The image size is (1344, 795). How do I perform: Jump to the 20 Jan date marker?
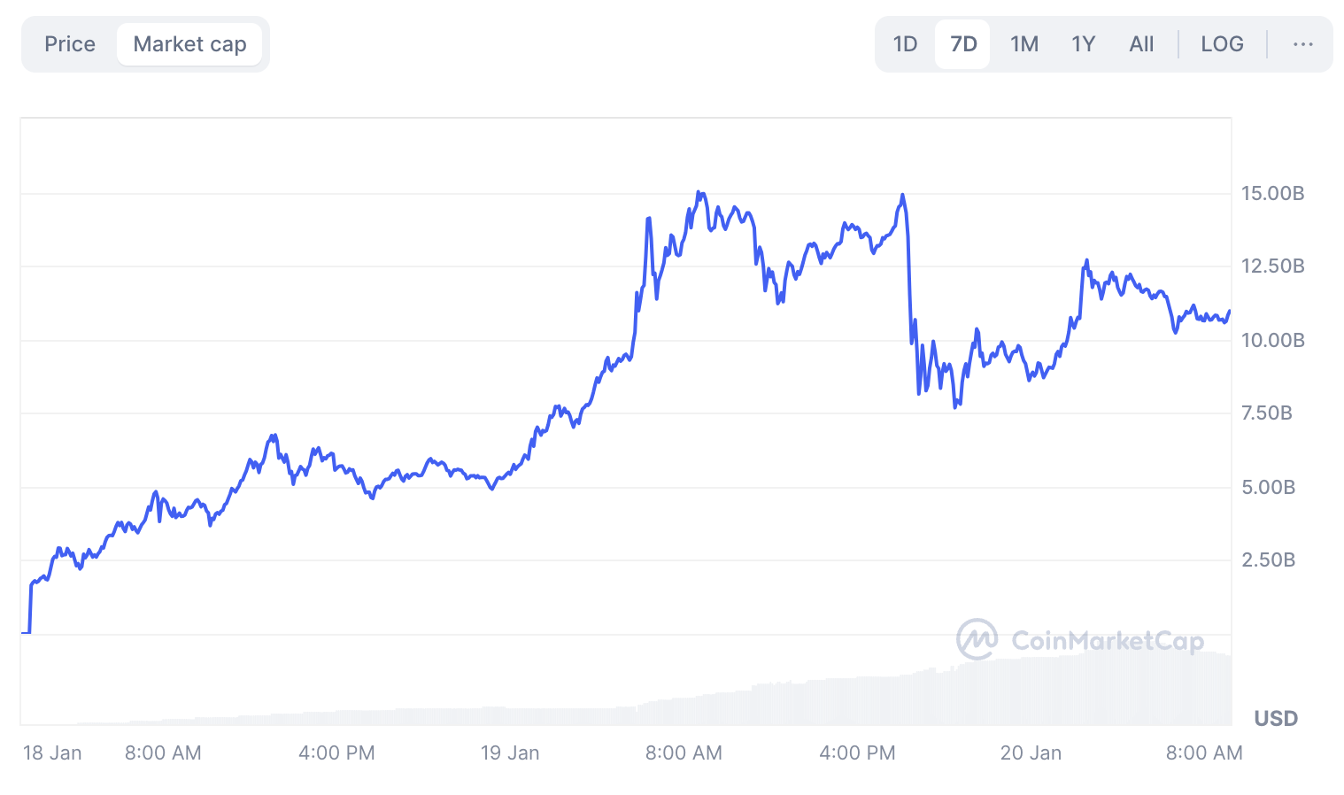(1031, 753)
